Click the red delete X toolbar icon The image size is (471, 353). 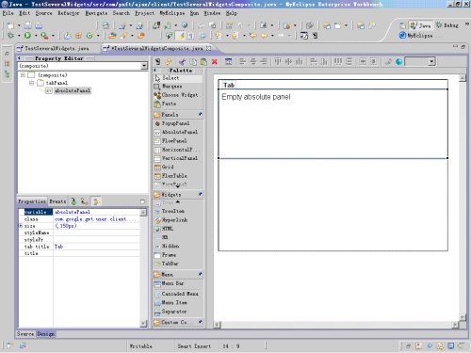(215, 62)
